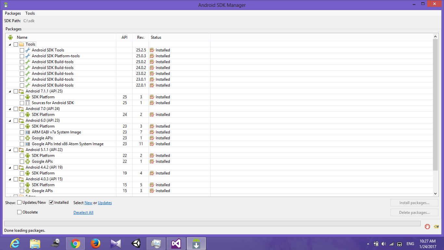The image size is (444, 250).
Task: Select the green wrench icon of Build-tools 25.0.2
Action: point(28,62)
